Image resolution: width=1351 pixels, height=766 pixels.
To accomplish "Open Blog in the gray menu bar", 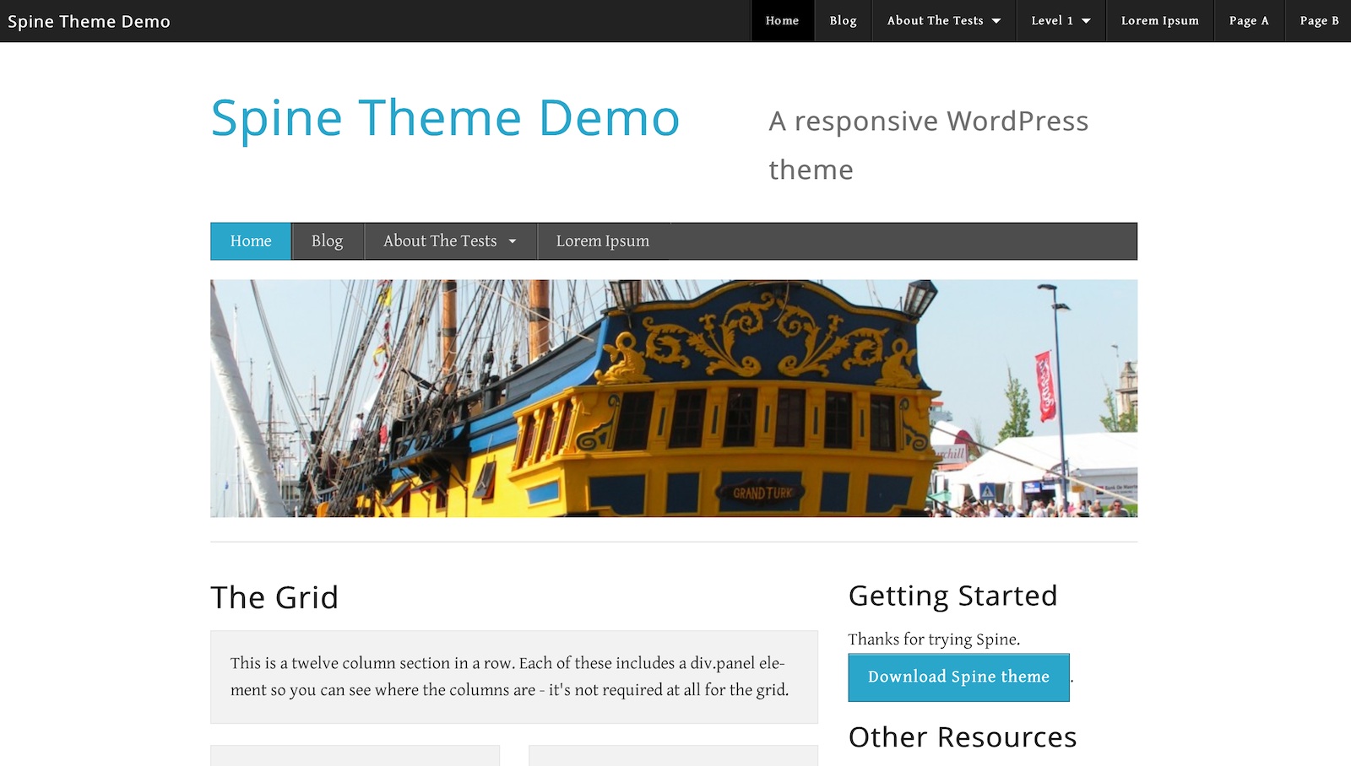I will (327, 241).
